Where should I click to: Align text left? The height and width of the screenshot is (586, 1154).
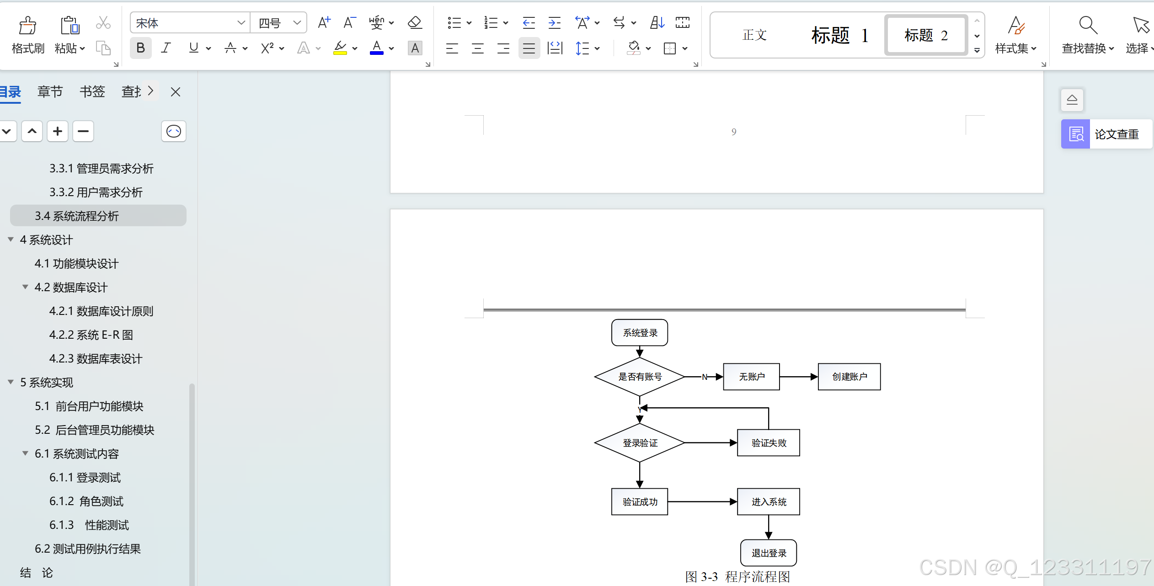[452, 48]
